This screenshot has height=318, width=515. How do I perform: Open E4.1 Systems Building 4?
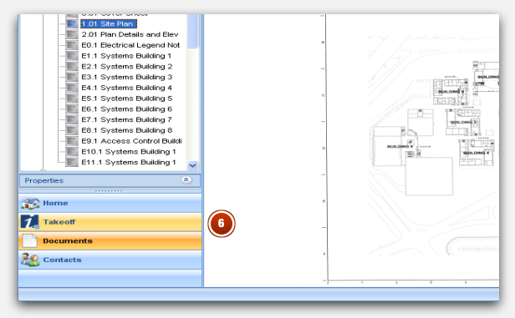click(127, 88)
